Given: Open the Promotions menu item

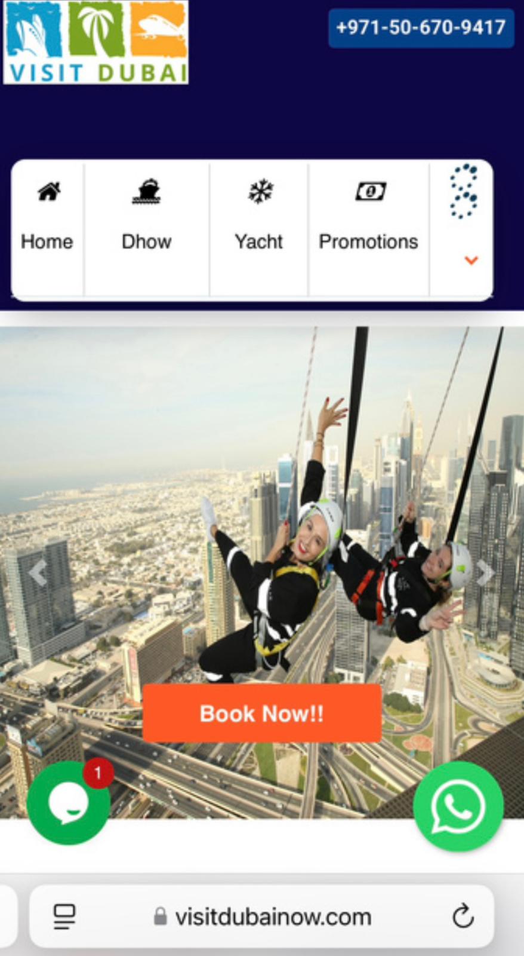Looking at the screenshot, I should 368,229.
